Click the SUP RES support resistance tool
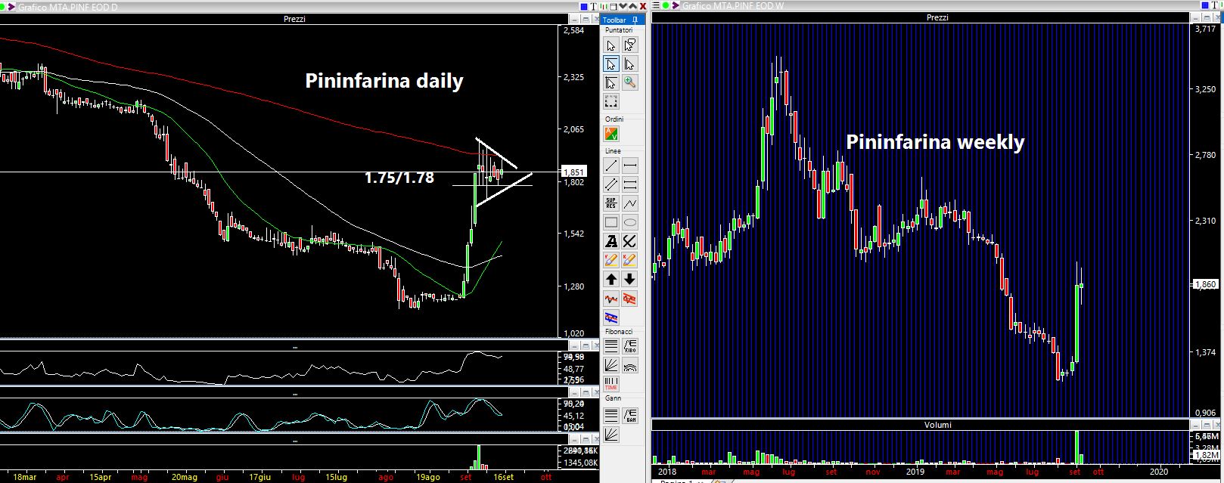 (611, 203)
